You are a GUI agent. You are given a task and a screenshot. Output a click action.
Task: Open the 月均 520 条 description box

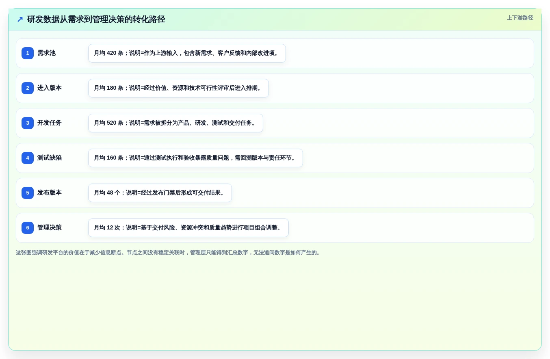[175, 123]
